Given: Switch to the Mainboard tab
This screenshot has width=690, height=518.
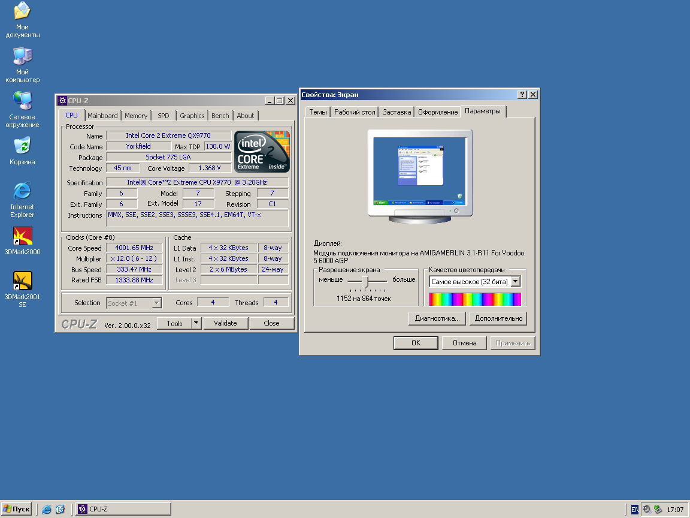Looking at the screenshot, I should (x=102, y=115).
